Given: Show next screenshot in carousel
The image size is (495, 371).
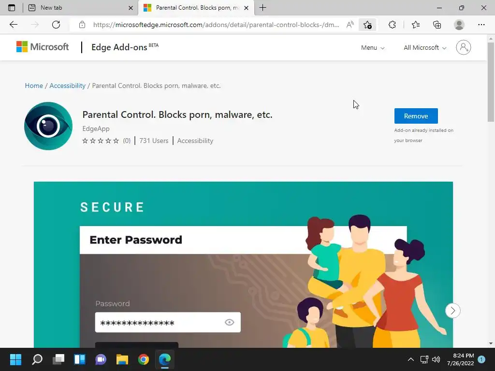Looking at the screenshot, I should (452, 311).
